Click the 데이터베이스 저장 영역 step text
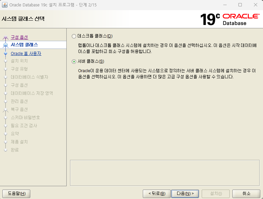This screenshot has width=263, height=199. 32,93
